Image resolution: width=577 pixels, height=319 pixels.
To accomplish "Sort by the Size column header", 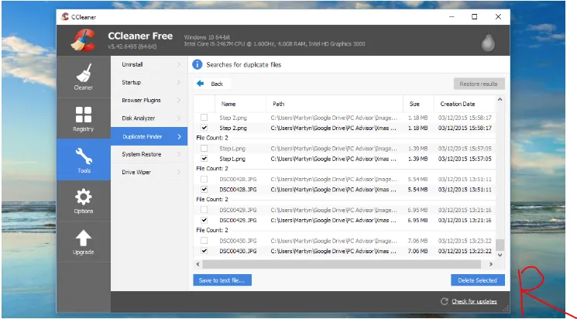I will [x=418, y=104].
